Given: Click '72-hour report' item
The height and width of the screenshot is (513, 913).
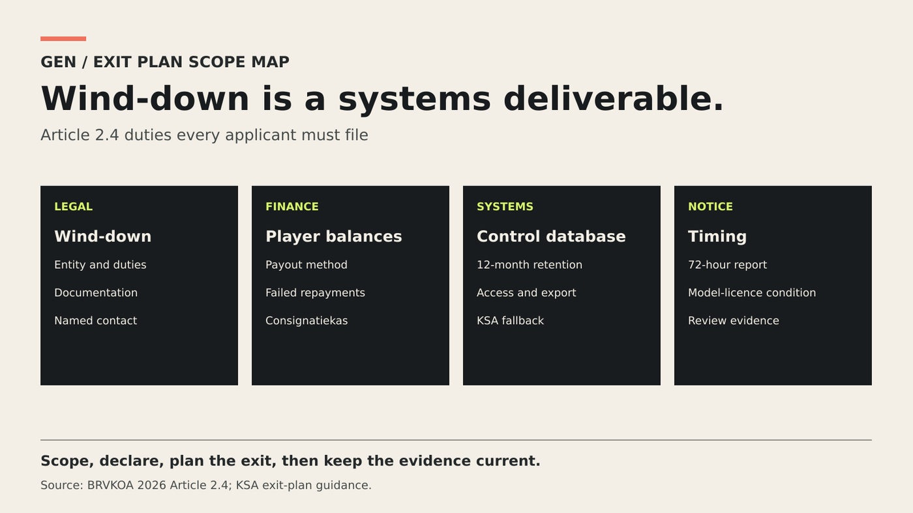Looking at the screenshot, I should [x=727, y=265].
